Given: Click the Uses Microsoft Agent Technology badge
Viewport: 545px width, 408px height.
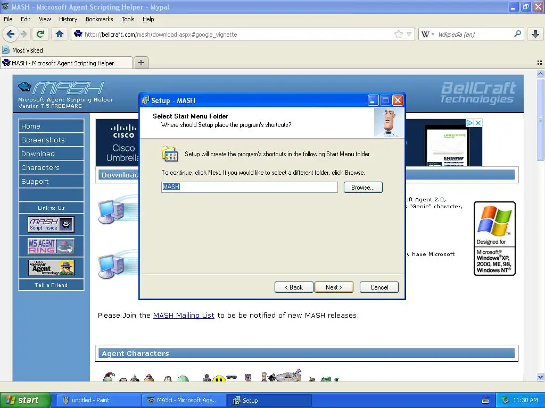Looking at the screenshot, I should point(51,268).
